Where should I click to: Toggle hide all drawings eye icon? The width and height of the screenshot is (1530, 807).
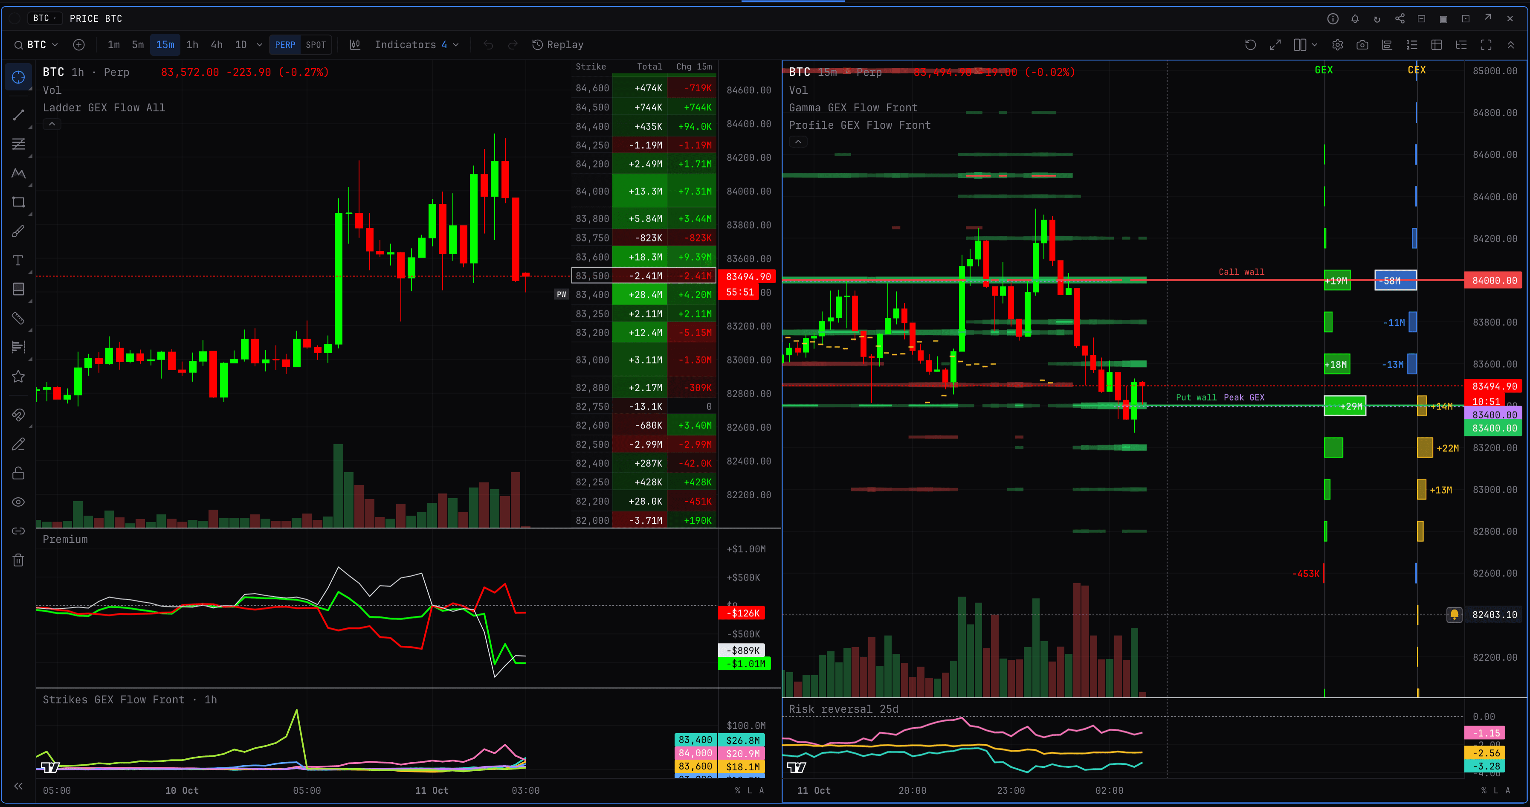coord(18,502)
